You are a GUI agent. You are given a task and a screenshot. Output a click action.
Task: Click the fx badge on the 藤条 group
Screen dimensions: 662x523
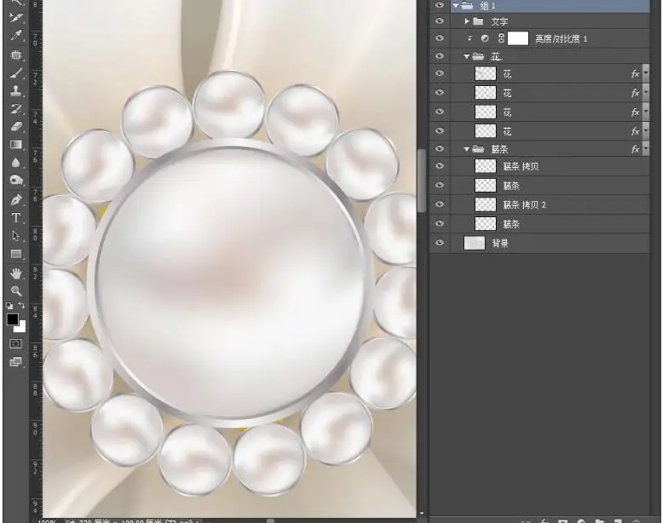(636, 149)
